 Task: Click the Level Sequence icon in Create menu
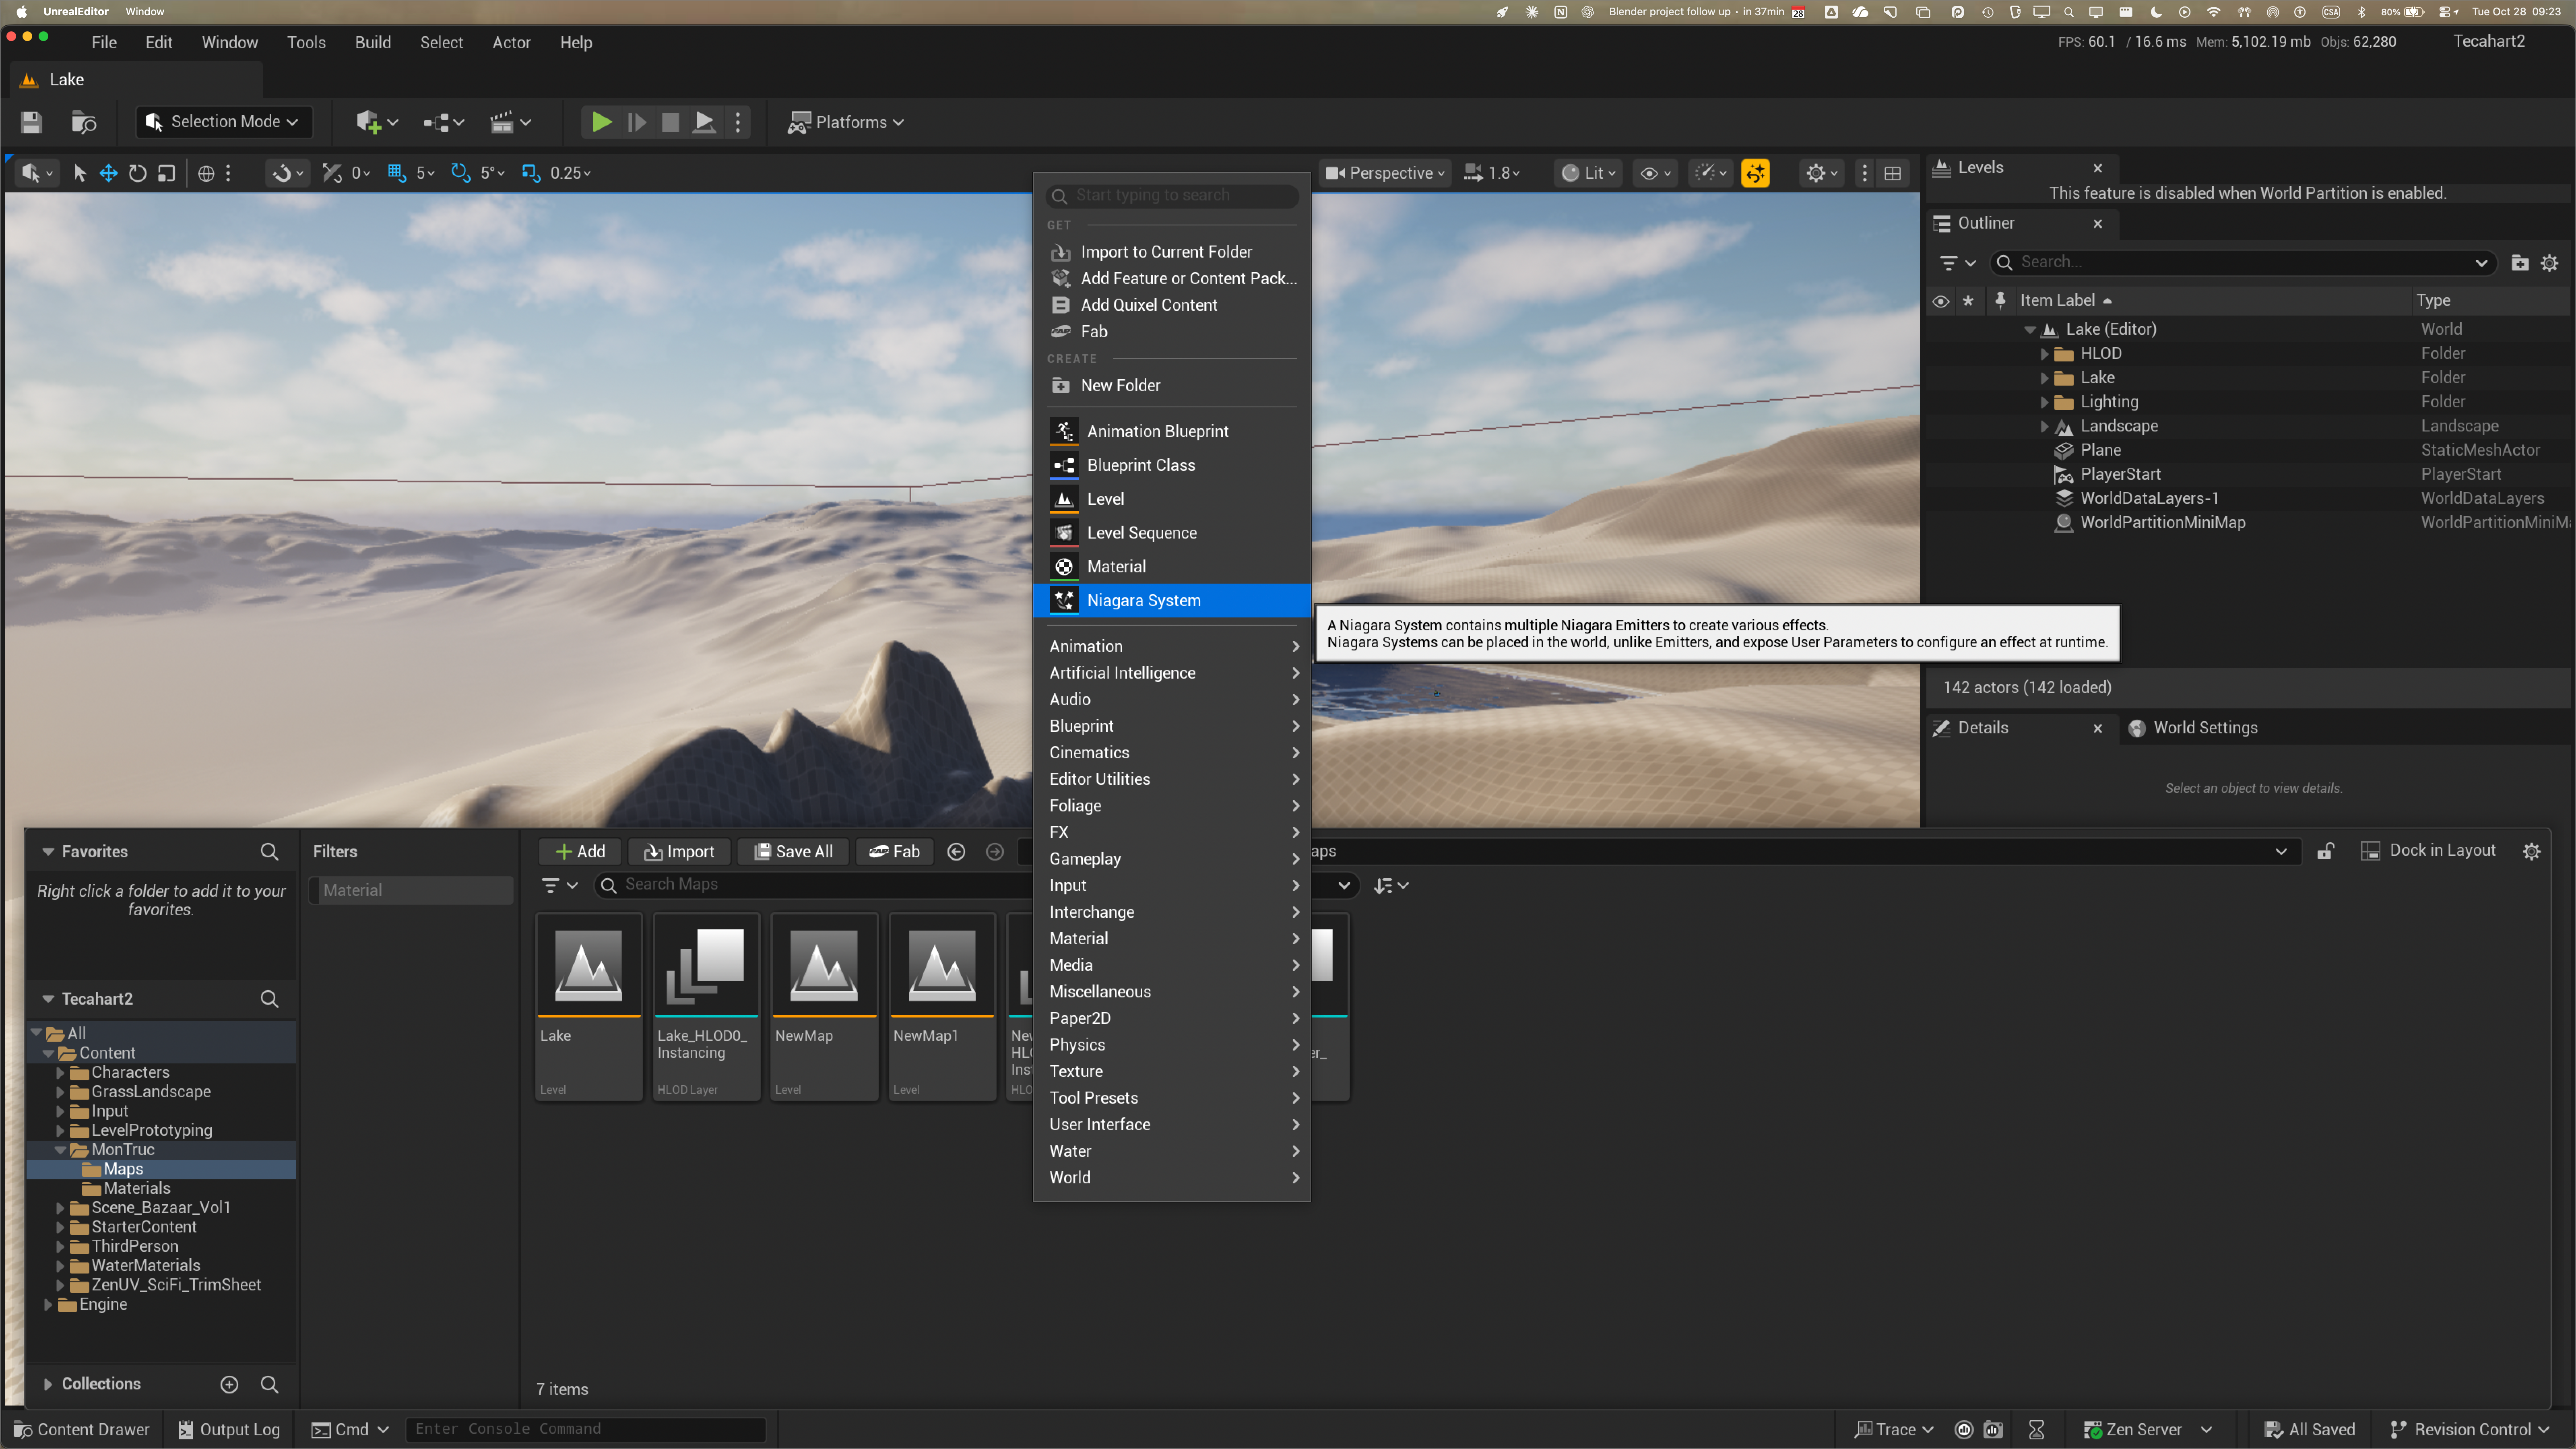click(1064, 533)
